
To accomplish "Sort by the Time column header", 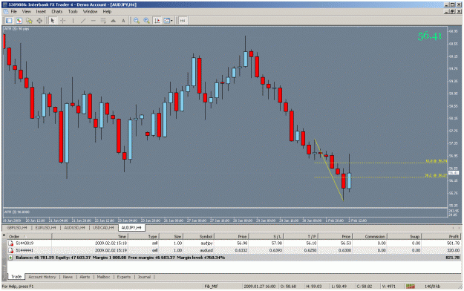I will click(90, 237).
